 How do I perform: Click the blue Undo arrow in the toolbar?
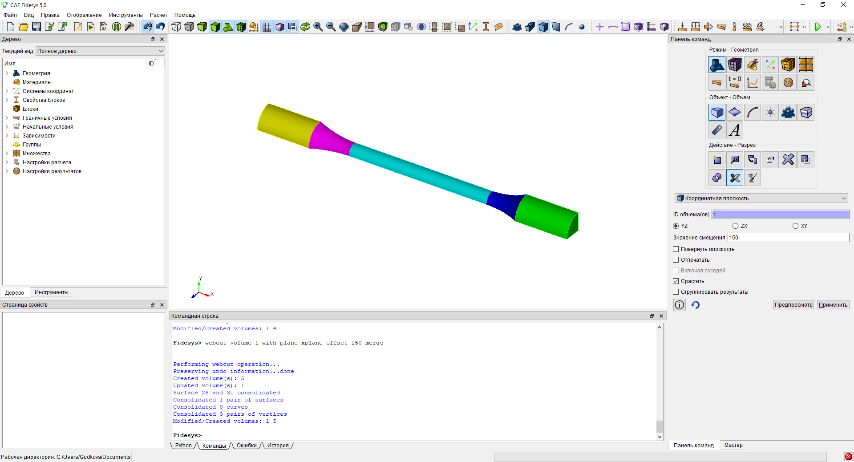161,27
